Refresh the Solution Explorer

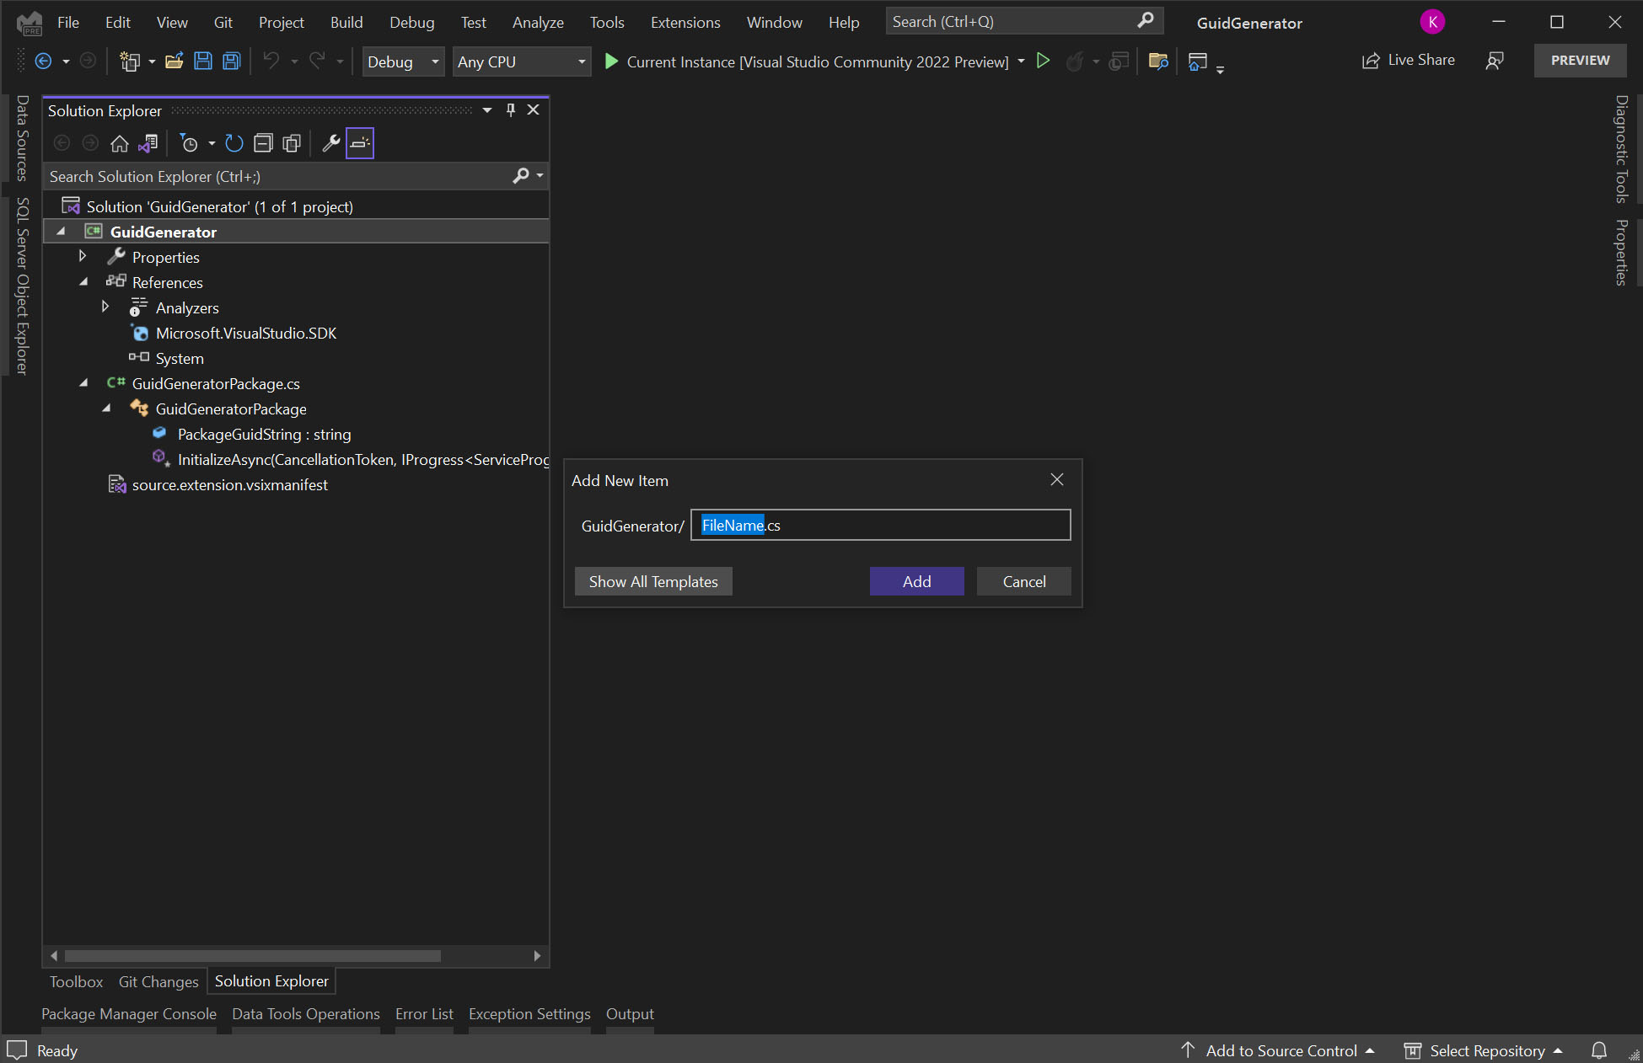pos(234,143)
